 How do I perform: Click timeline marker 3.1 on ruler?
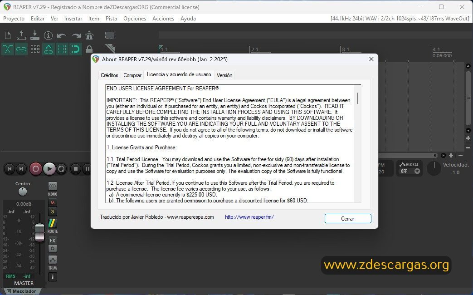click(x=346, y=49)
